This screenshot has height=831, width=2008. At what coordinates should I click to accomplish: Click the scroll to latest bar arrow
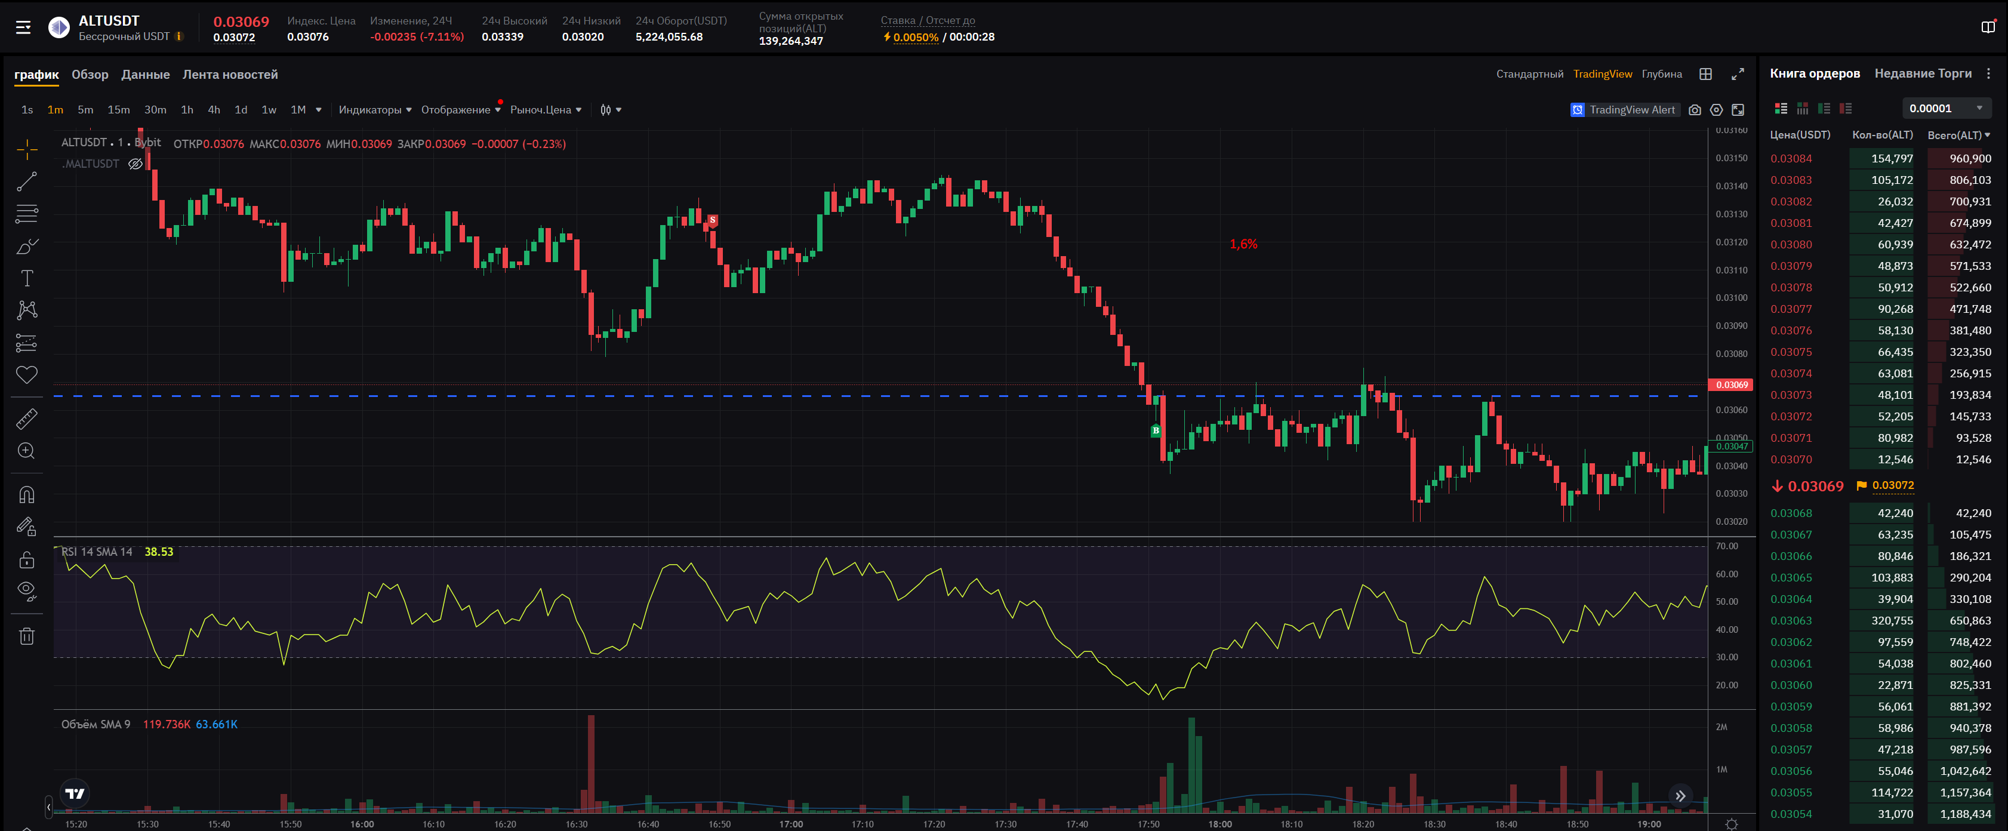pyautogui.click(x=1681, y=795)
